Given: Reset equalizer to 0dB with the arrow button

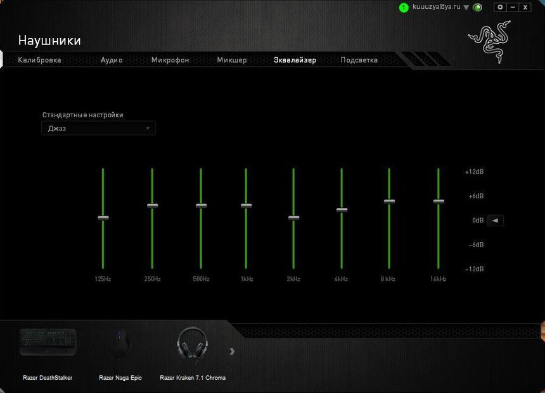Looking at the screenshot, I should point(494,220).
